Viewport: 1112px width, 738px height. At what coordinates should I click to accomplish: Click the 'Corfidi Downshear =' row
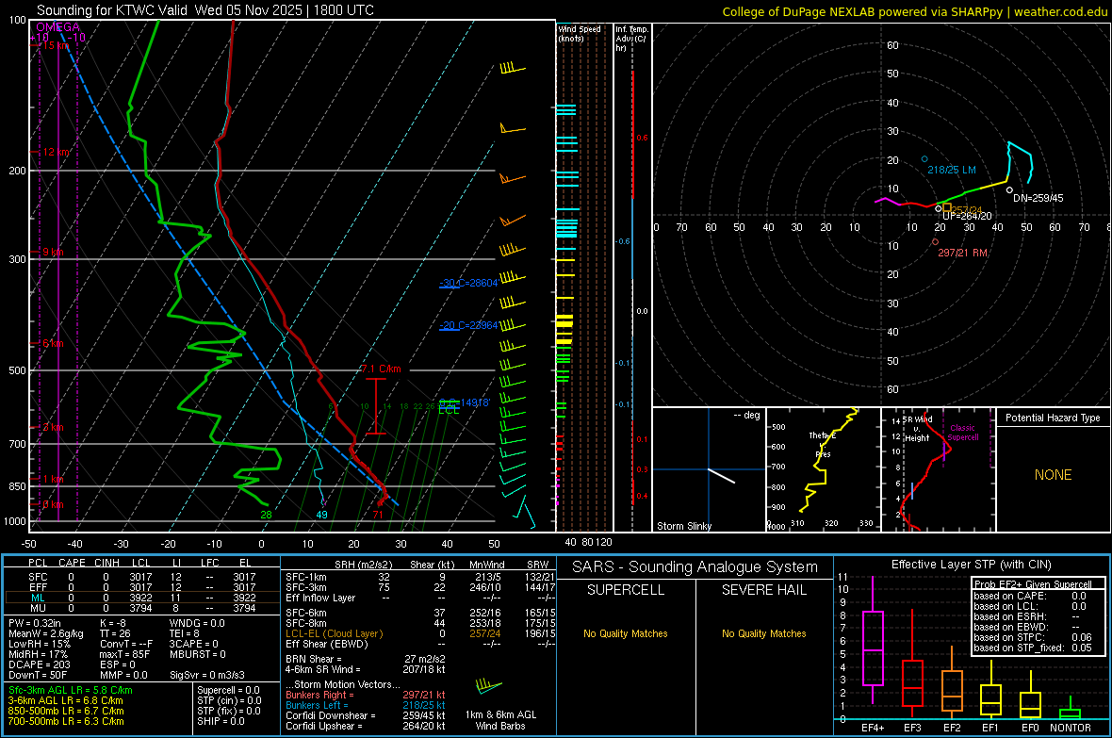pyautogui.click(x=366, y=715)
